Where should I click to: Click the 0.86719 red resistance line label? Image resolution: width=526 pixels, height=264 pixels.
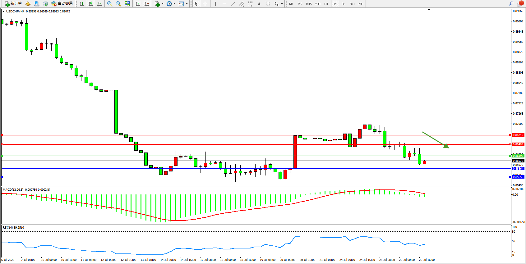point(518,135)
